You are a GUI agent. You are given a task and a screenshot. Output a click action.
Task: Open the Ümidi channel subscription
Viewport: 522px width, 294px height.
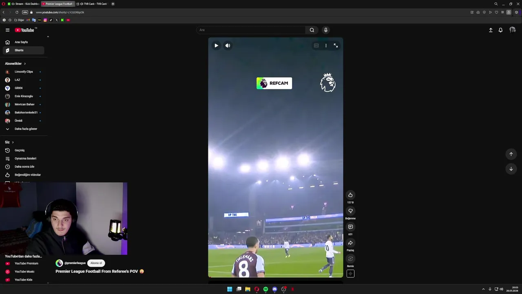24,121
